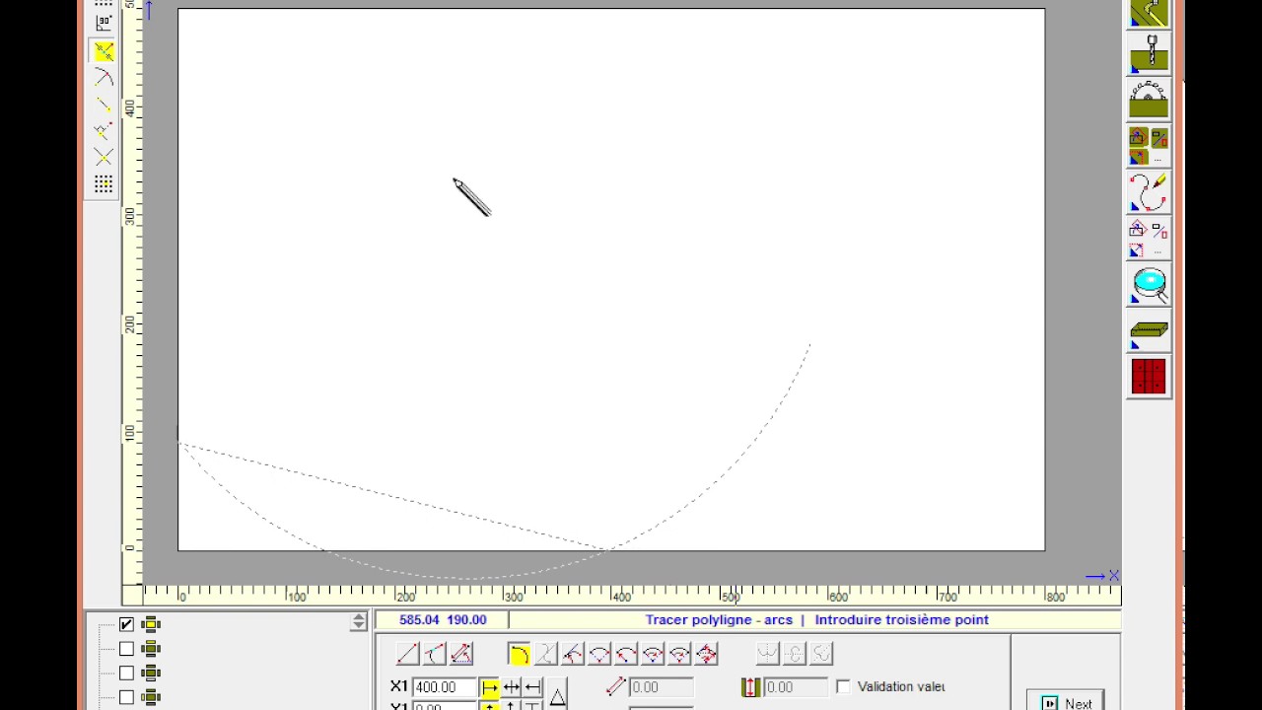Screen dimensions: 1262x710
Task: Open the saw blade cutting tool
Action: [1149, 100]
